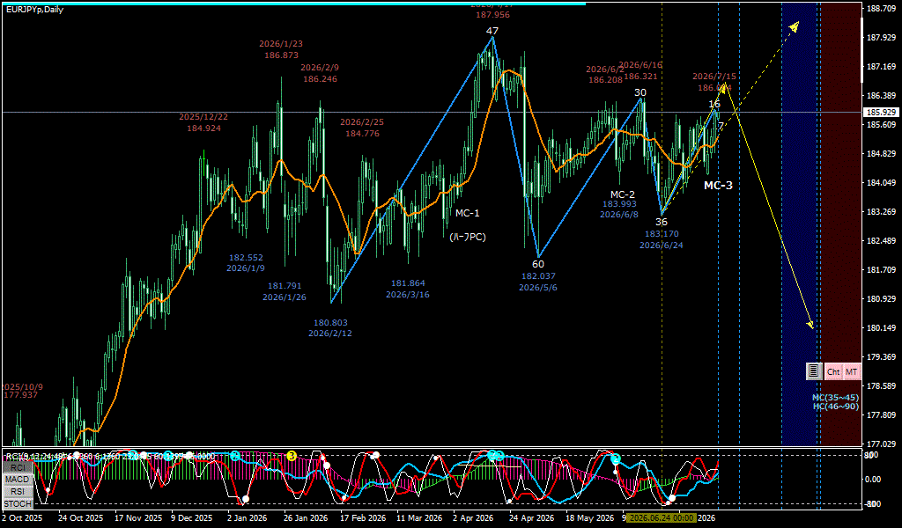Select the 2026/5/6 low date label
Viewport: 902px width, 528px height.
pos(538,287)
